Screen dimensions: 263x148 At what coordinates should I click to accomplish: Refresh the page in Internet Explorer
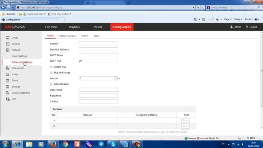point(198,7)
